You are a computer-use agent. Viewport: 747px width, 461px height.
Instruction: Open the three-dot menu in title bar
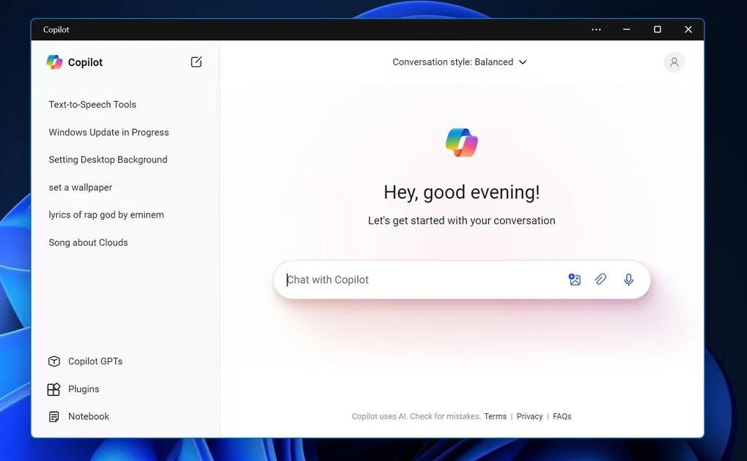pyautogui.click(x=596, y=29)
